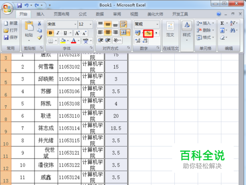The image size is (246, 185).
Task: Open 范文 online templates
Action: pyautogui.click(x=170, y=29)
